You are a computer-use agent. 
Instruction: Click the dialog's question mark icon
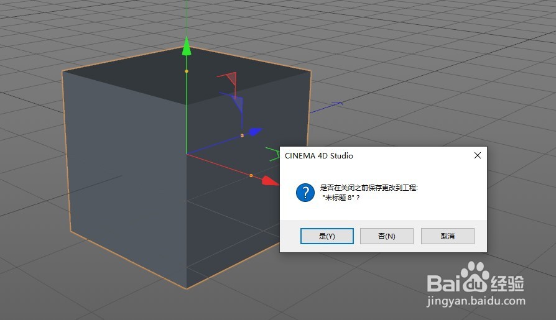pyautogui.click(x=305, y=193)
